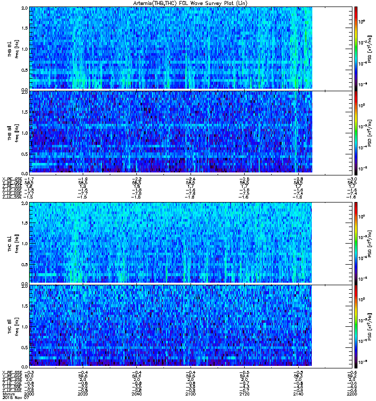Click the "THC B⊥ freq [Hz]" axis label
Image resolution: width=376 pixels, height=401 pixels.
coord(14,244)
